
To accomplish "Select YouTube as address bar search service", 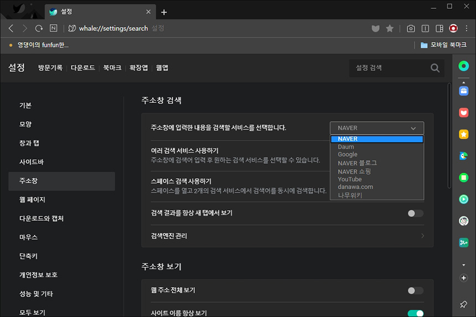I will 377,179.
